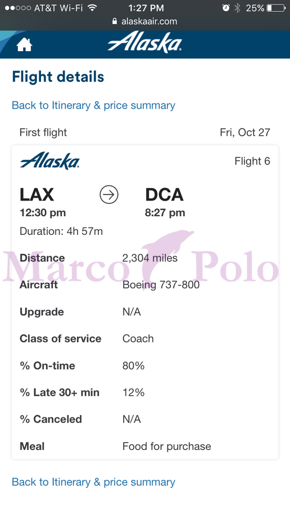Tap the home icon in header

point(24,45)
